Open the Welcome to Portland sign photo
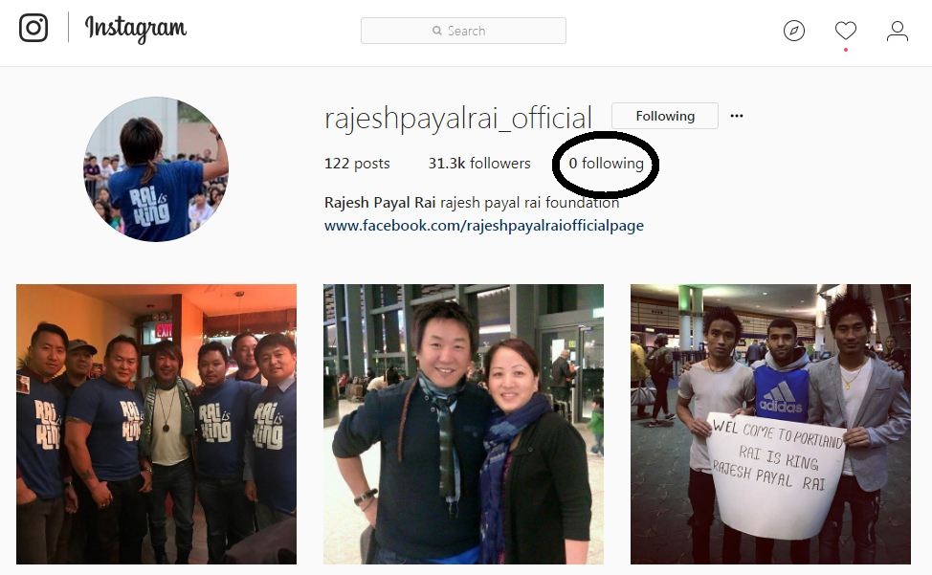Screen dimensions: 932x575 (770, 424)
